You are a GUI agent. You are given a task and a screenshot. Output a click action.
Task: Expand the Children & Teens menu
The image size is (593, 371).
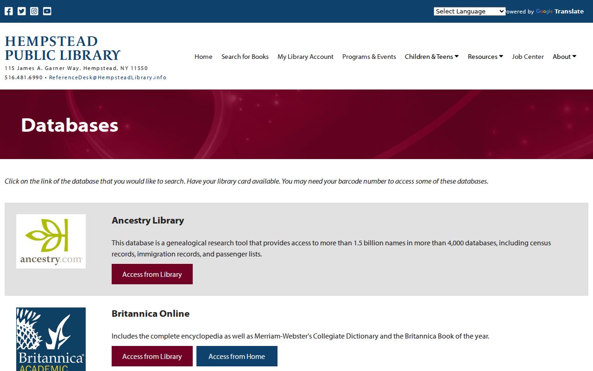point(432,57)
